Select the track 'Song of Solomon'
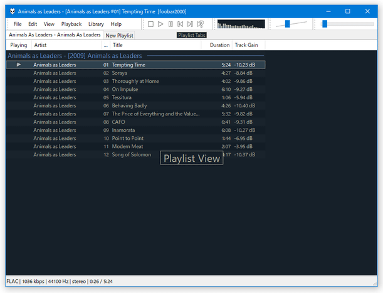This screenshot has height=293, width=383. pyautogui.click(x=135, y=154)
